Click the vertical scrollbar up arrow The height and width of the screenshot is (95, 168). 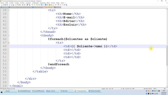coord(167,9)
